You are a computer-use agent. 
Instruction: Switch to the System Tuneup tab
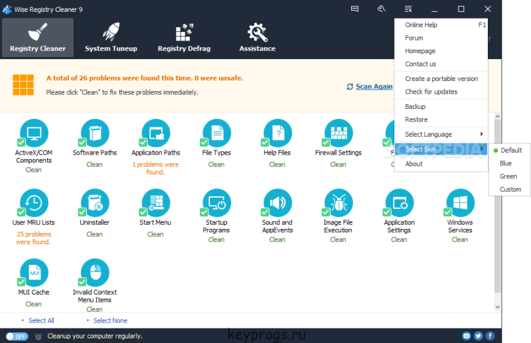(x=111, y=38)
